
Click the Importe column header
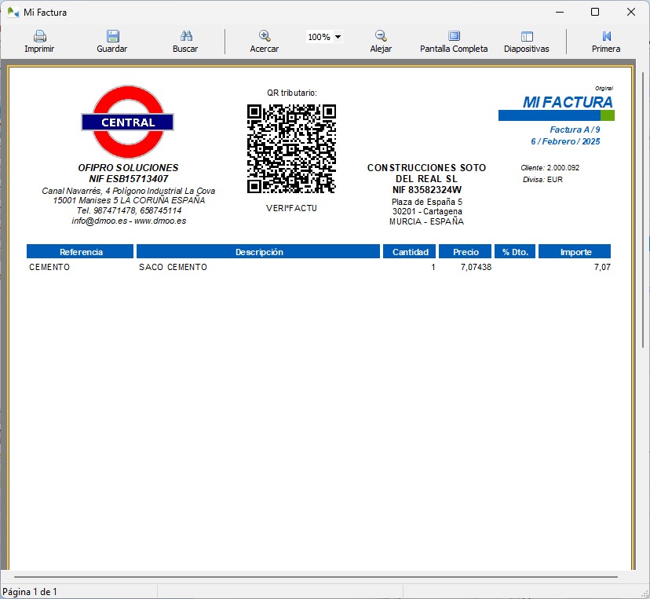575,252
